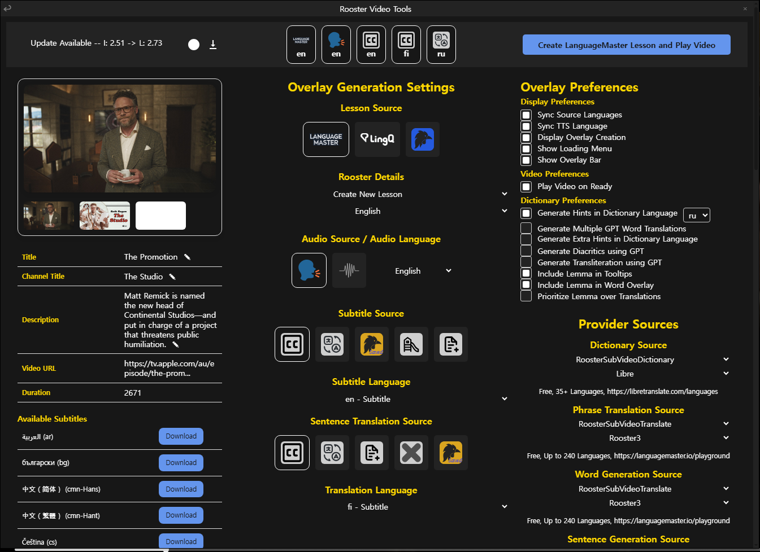The width and height of the screenshot is (760, 552).
Task: Click the back arrow in the title bar
Action: (7, 8)
